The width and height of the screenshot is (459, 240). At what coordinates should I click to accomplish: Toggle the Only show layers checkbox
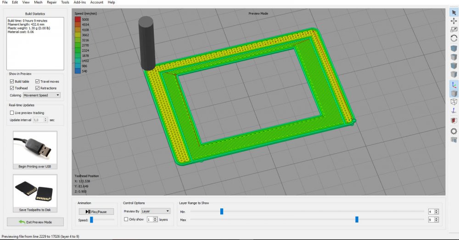coord(126,220)
